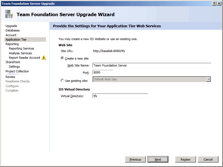Go to Analysis Services settings
Viewport: 223px width, 167px height.
point(20,53)
